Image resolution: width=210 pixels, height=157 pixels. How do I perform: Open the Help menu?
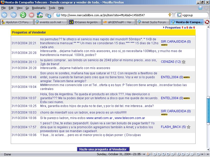[61, 8]
